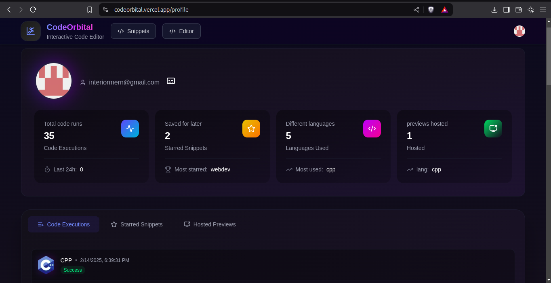
Task: Open the browser downloads icon
Action: coord(494,10)
